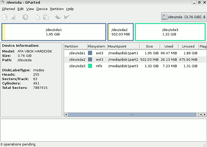The width and height of the screenshot is (207, 147).
Task: Click the Resize/Move toolbar icon
Action: [26, 17]
